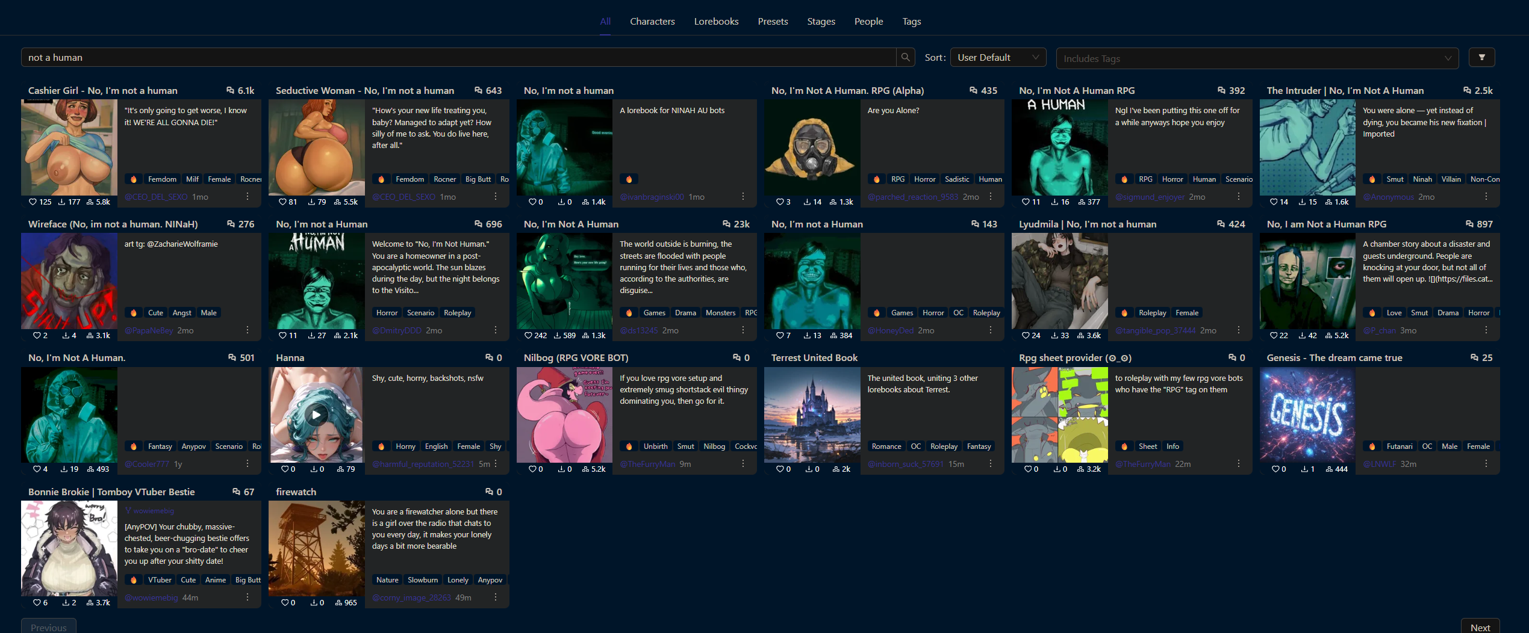Open three-dot menu on Bonnie Brokie card
Image resolution: width=1529 pixels, height=633 pixels.
click(x=248, y=597)
